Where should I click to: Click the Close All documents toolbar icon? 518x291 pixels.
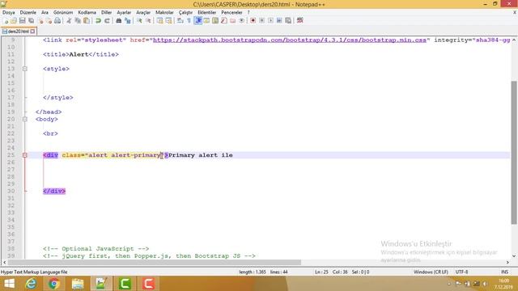49,20
